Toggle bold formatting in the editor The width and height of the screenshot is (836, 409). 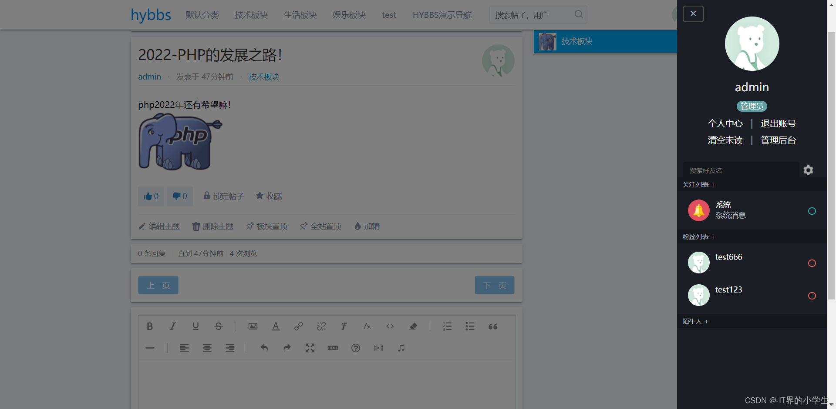150,326
